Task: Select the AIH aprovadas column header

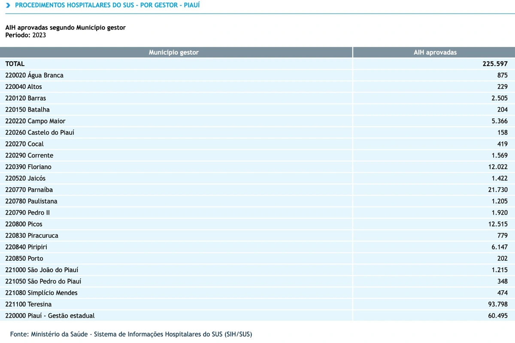Action: click(x=434, y=52)
